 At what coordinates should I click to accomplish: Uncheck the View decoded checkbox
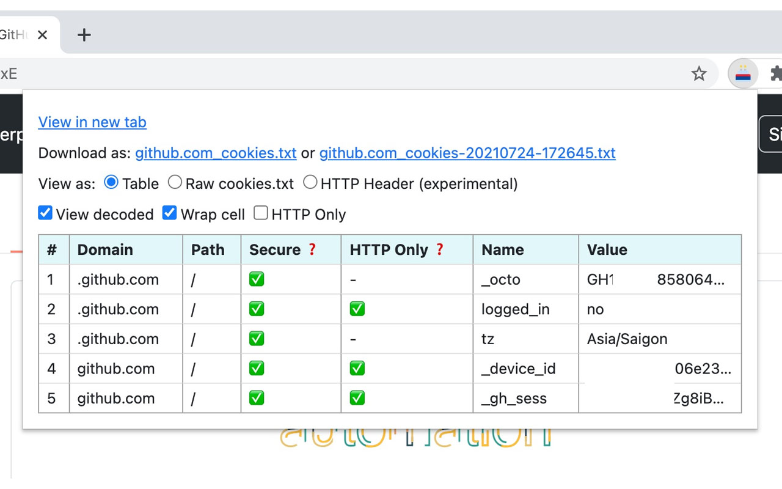point(45,213)
